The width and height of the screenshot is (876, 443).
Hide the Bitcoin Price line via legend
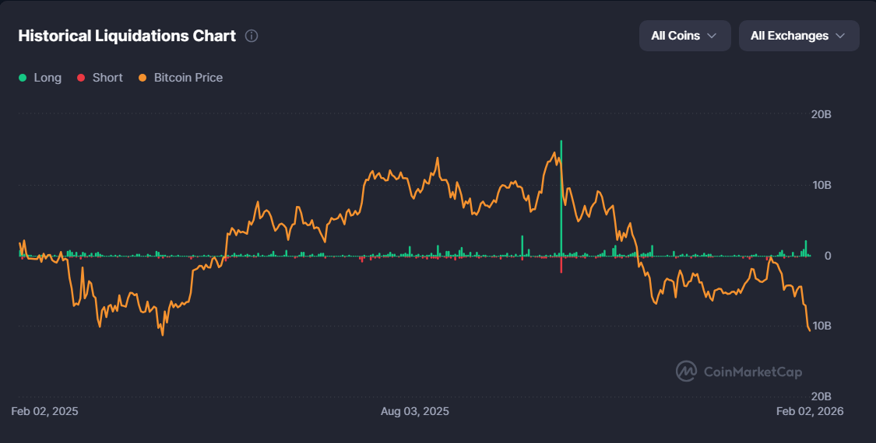point(188,78)
